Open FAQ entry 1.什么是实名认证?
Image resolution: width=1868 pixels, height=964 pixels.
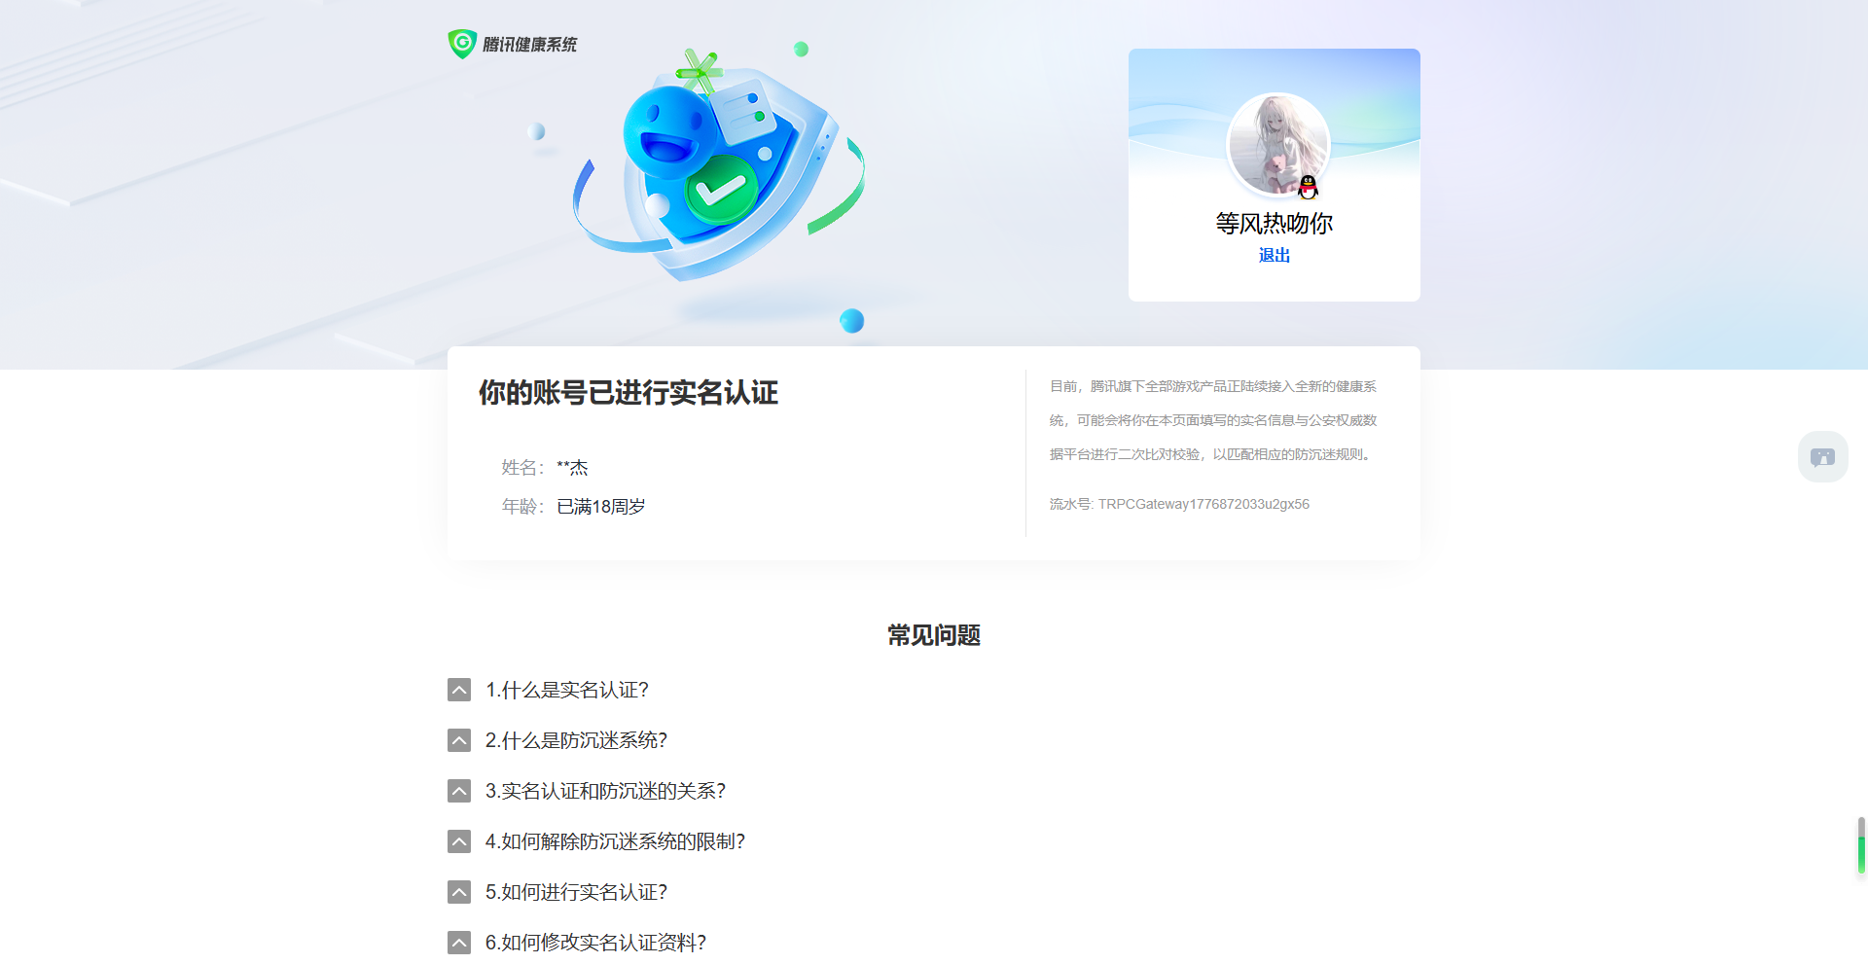566,690
